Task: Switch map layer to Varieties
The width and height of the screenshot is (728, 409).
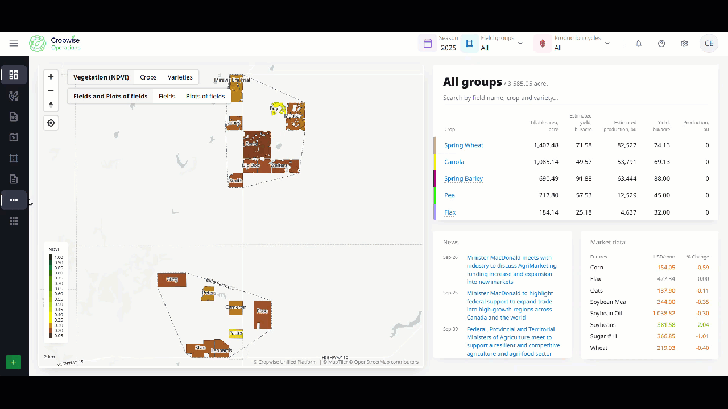Action: click(180, 77)
